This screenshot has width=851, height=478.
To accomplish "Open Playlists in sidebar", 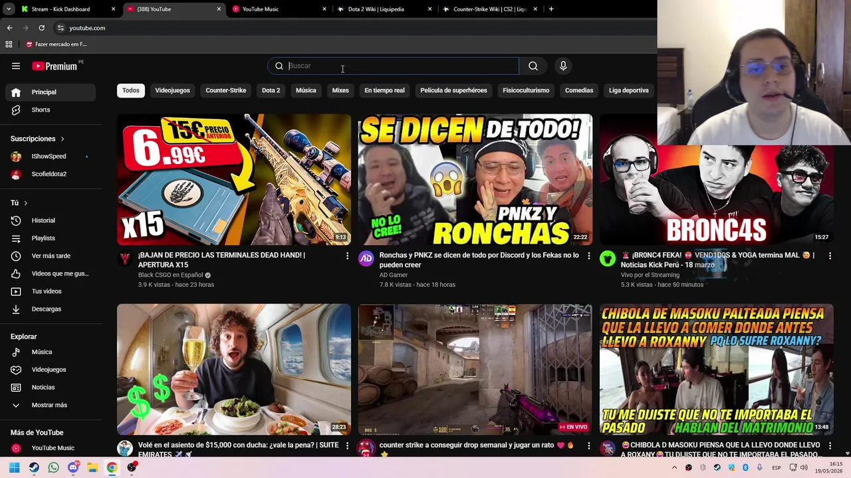I will pyautogui.click(x=51, y=238).
